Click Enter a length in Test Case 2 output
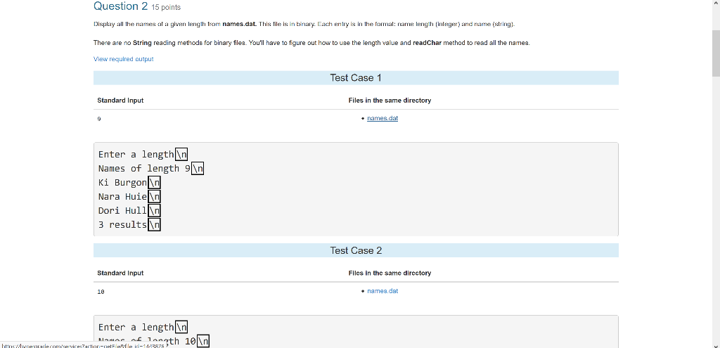Image resolution: width=720 pixels, height=348 pixels. click(143, 328)
